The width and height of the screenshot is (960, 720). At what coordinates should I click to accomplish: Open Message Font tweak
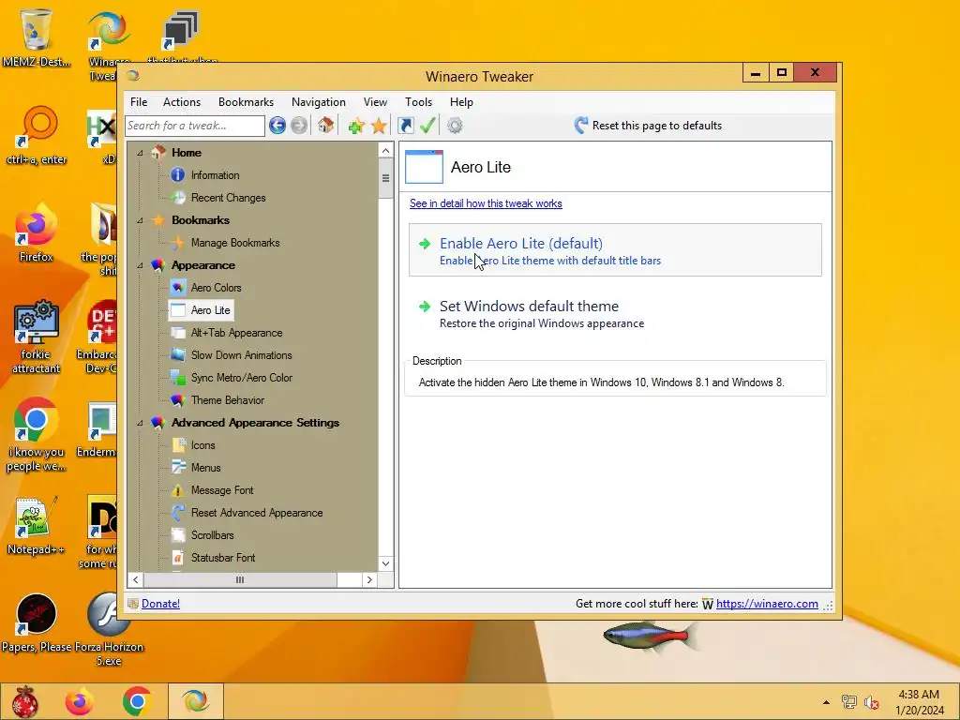221,490
